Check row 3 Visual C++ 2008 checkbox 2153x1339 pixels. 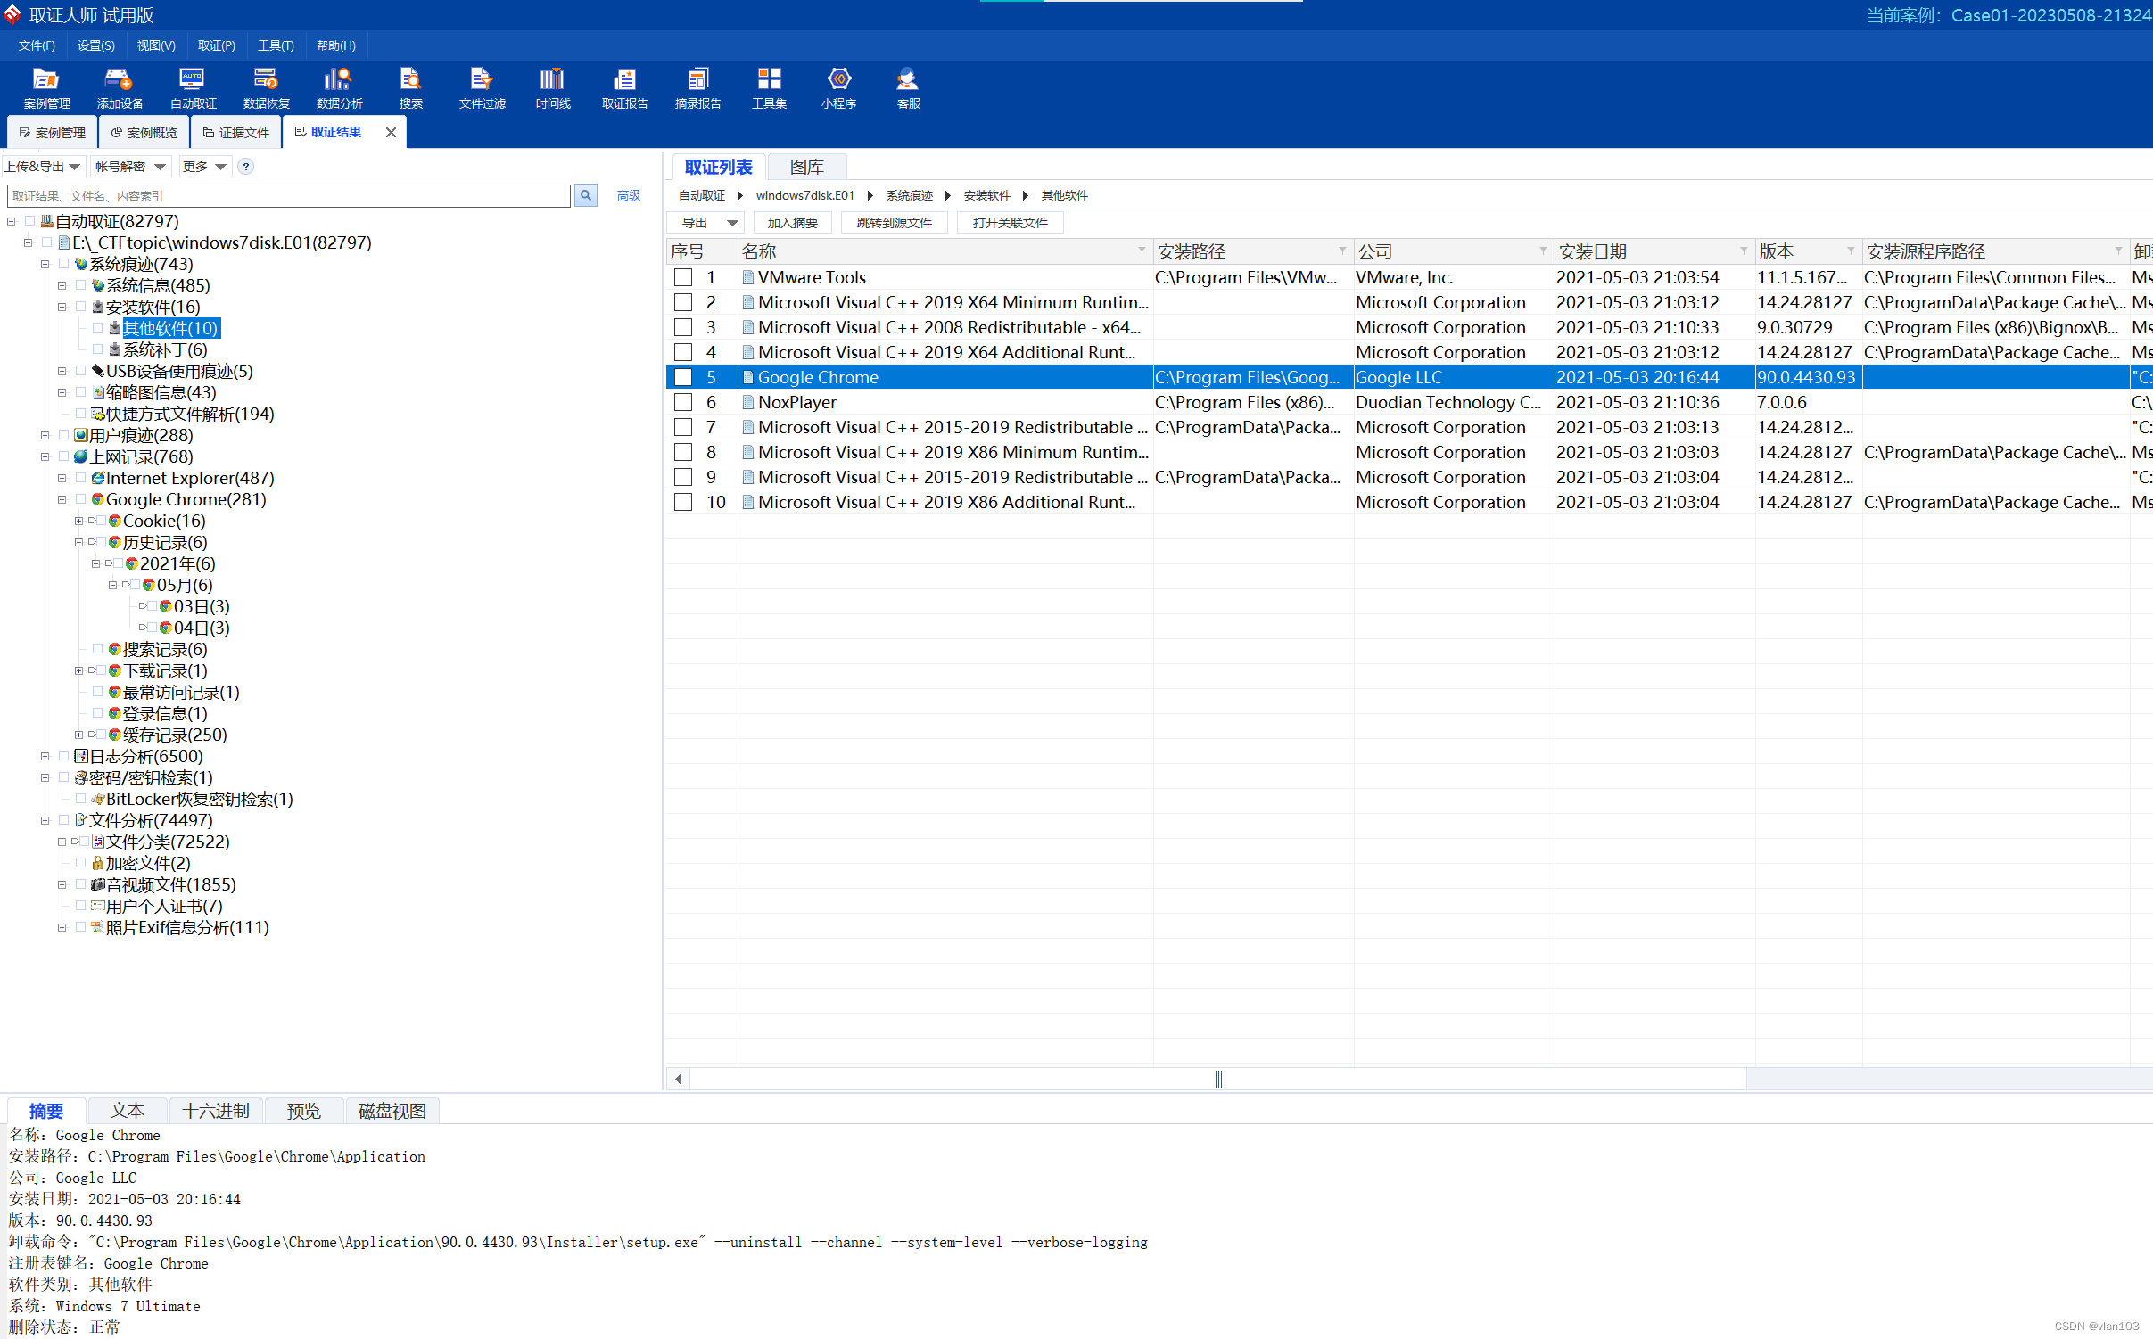click(683, 327)
